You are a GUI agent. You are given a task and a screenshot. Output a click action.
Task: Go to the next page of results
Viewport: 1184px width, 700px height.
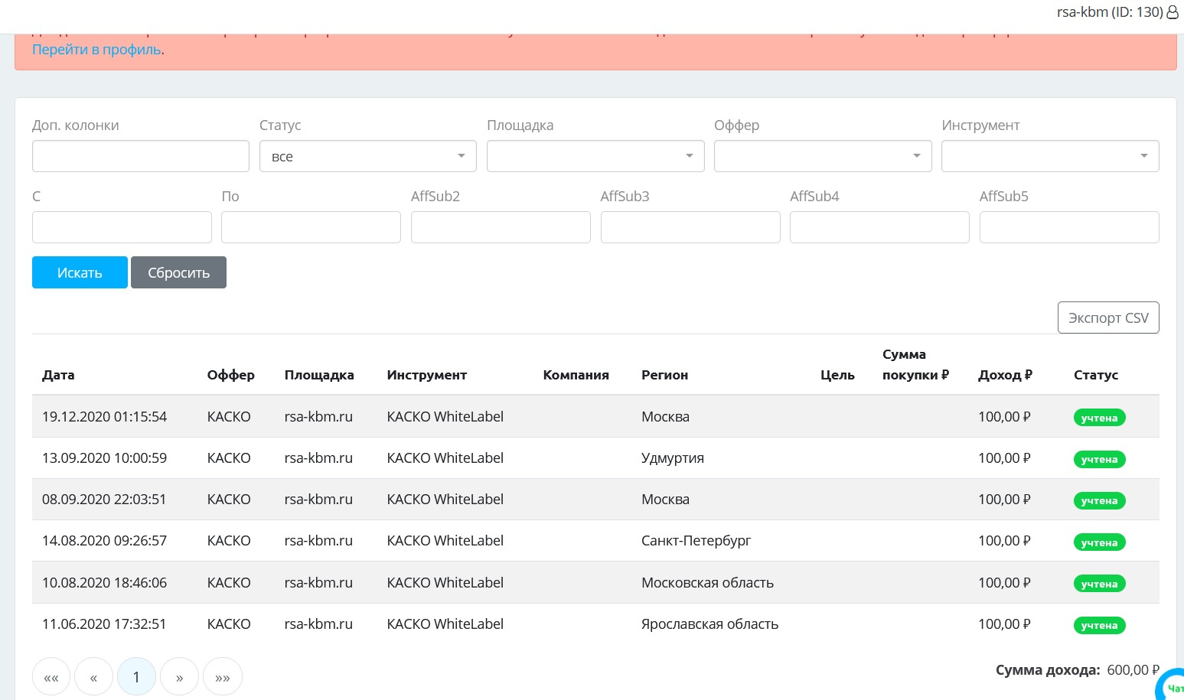click(x=179, y=677)
